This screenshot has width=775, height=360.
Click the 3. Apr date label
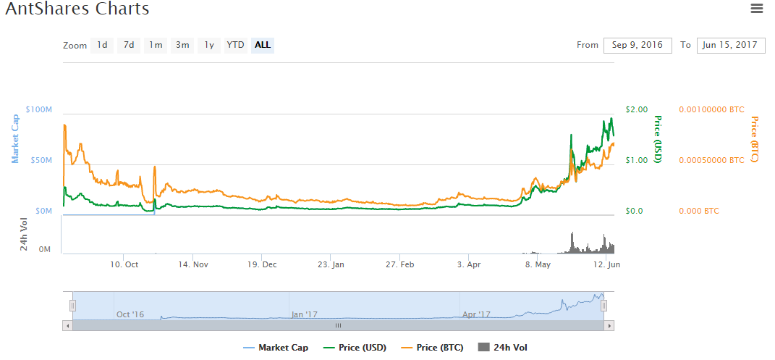(x=469, y=264)
